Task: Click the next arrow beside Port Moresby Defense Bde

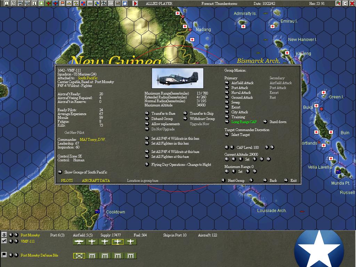Action: 16,255
